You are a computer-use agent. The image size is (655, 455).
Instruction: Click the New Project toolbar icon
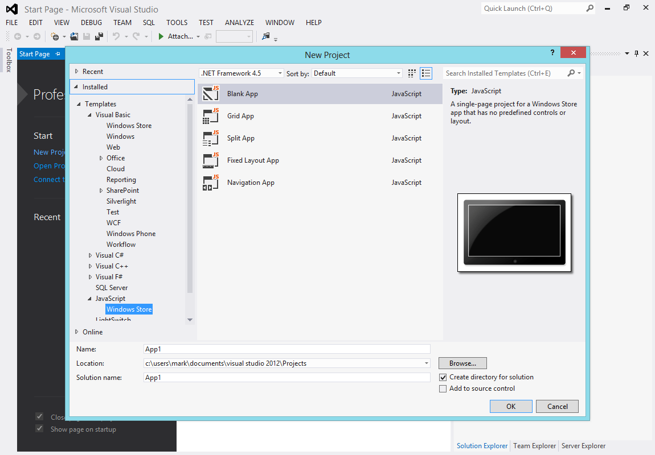55,37
